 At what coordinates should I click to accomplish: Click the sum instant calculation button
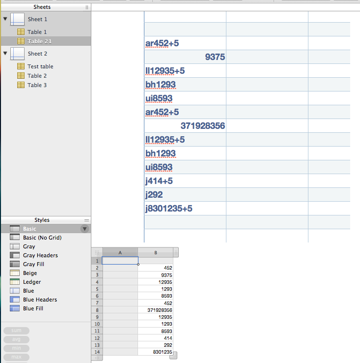click(16, 331)
